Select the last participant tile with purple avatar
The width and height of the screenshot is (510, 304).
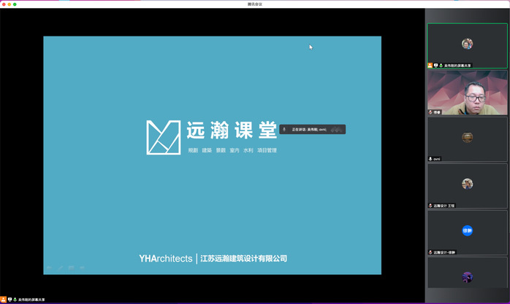[467, 276]
